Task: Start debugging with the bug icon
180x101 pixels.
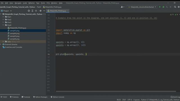Action: pyautogui.click(x=163, y=7)
